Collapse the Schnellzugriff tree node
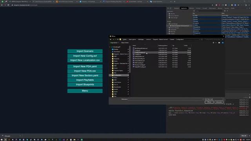This screenshot has height=141, width=251. (x=110, y=47)
